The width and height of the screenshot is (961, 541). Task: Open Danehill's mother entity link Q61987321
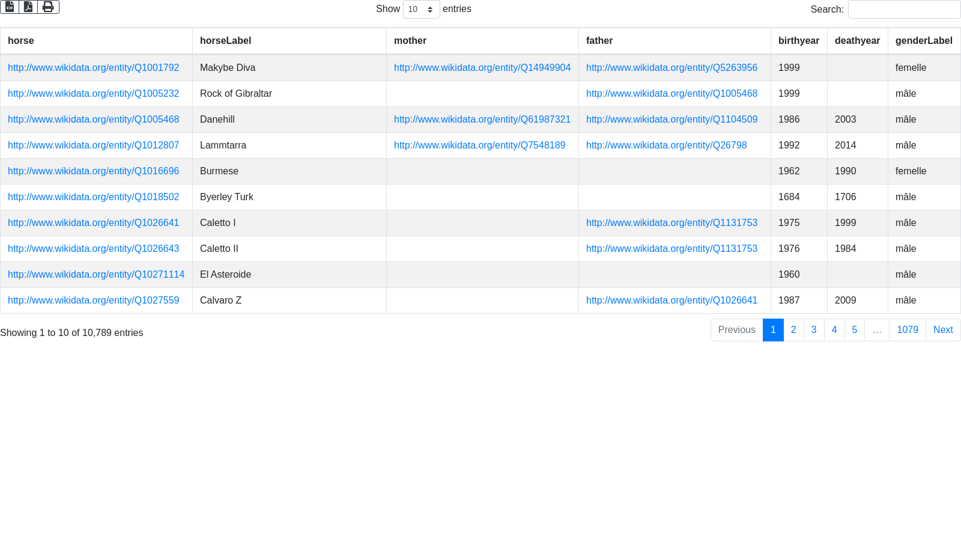(x=482, y=120)
